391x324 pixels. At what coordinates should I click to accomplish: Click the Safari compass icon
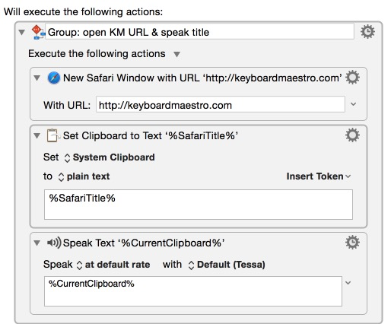[x=54, y=78]
